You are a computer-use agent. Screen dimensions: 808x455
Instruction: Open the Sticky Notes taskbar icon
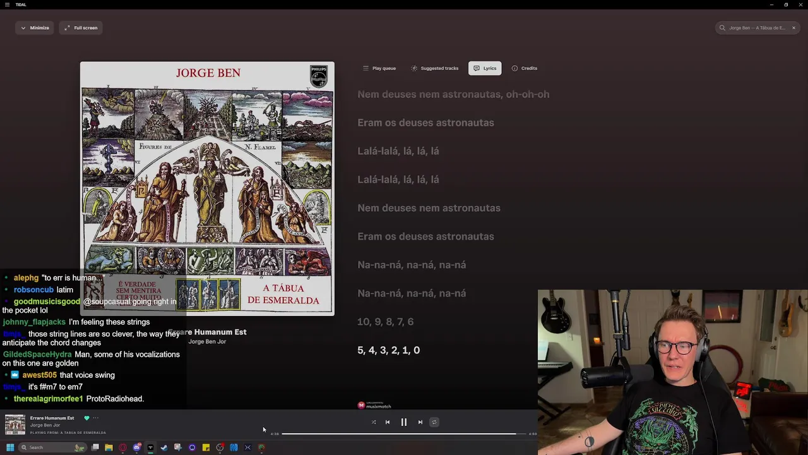click(206, 447)
